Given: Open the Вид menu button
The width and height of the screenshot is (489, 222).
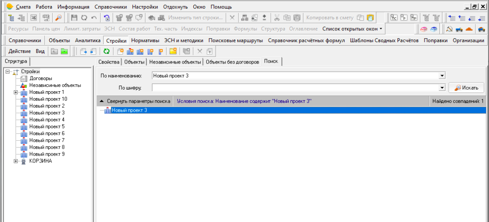Looking at the screenshot, I should click(x=40, y=51).
